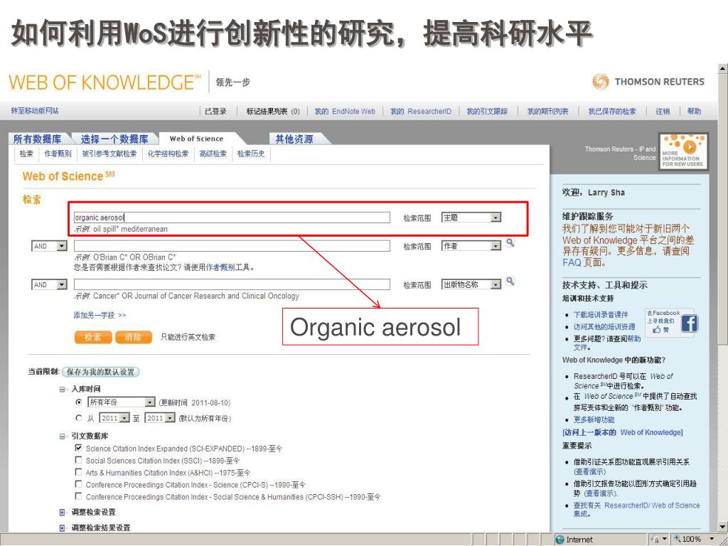Open the 作者甄别 sub-tab
Viewport: 728px width, 546px height.
[58, 154]
